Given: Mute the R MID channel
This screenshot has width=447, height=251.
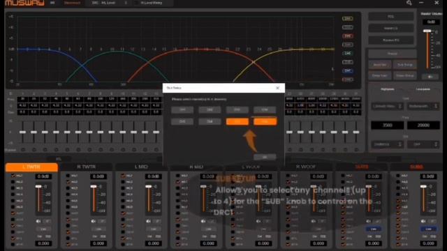Looking at the screenshot, I should tap(203, 221).
